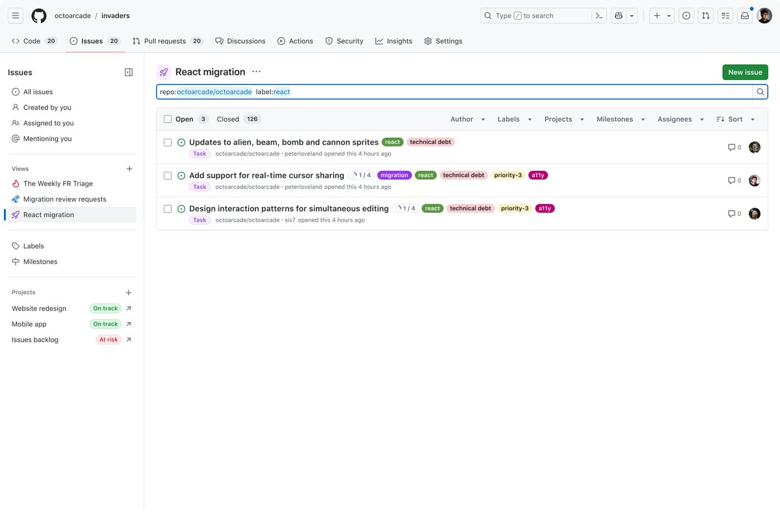Check the 'Updates to alien, beam' issue checkbox
Viewport: 780px width, 527px height.
tap(168, 142)
